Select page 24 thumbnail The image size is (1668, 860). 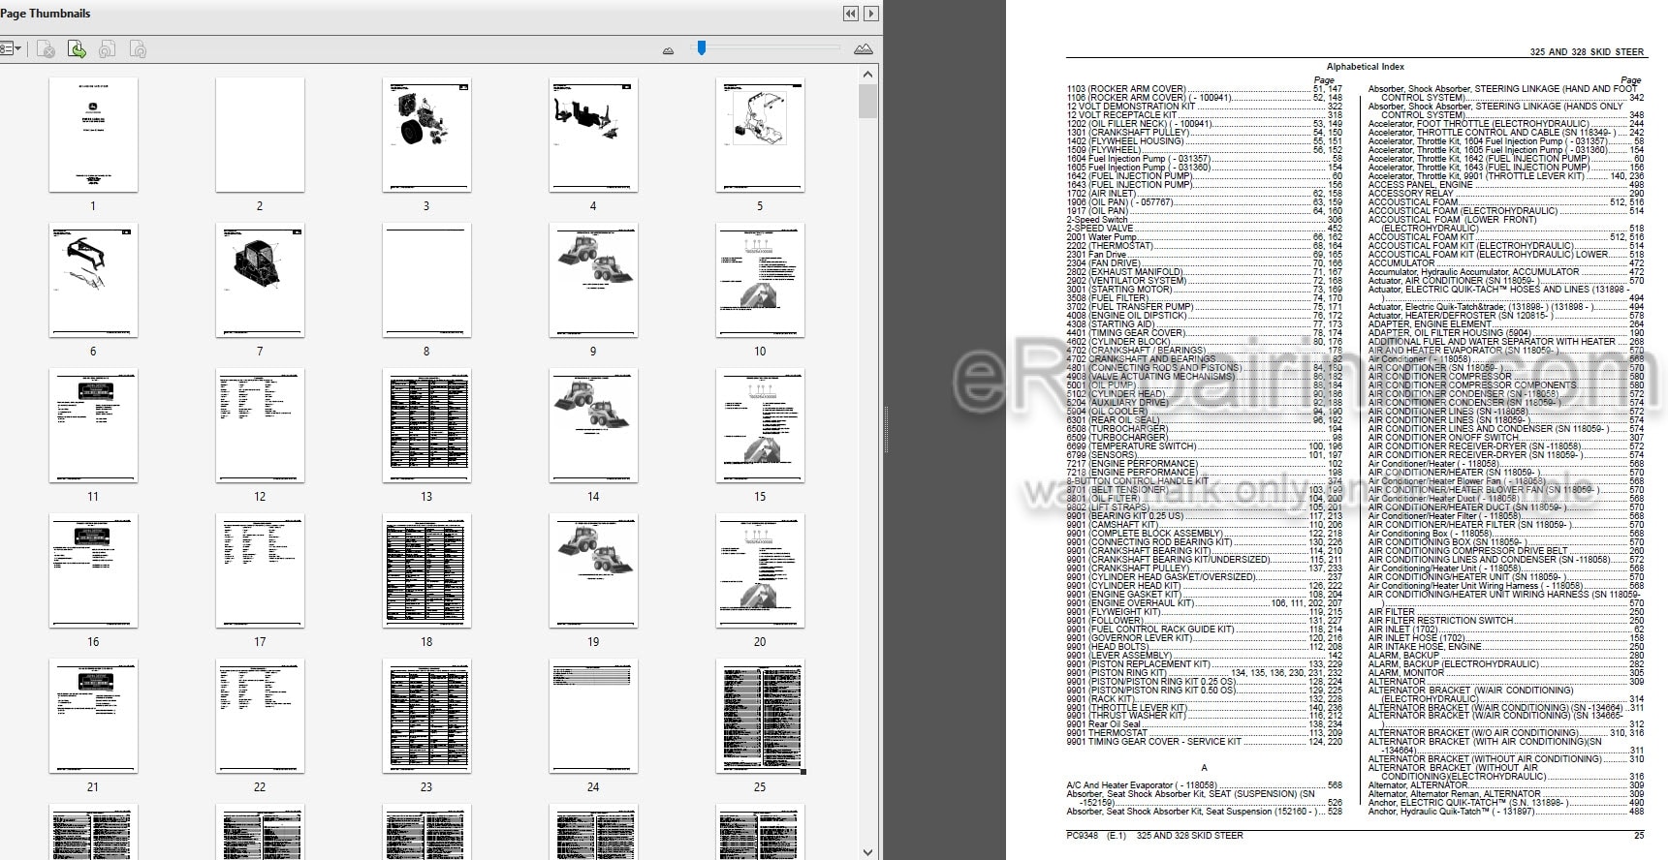coord(593,716)
